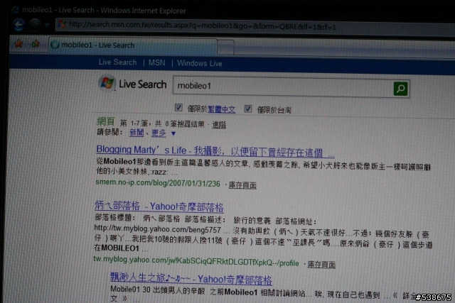Open Favorites Center star icon
The image size is (455, 303).
coord(19,43)
